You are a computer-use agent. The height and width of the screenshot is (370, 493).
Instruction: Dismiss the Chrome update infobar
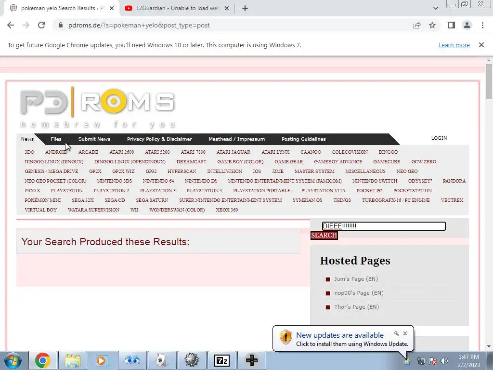(481, 45)
